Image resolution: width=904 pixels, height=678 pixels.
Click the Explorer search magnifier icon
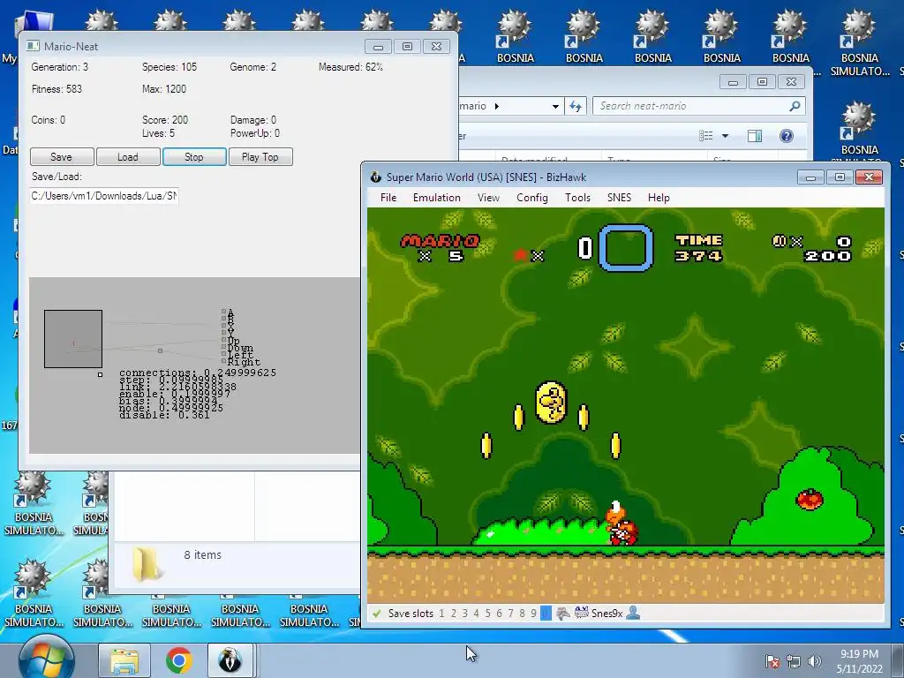795,106
